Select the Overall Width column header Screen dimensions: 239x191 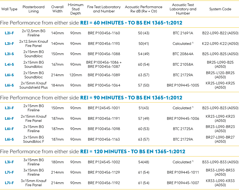57,9
